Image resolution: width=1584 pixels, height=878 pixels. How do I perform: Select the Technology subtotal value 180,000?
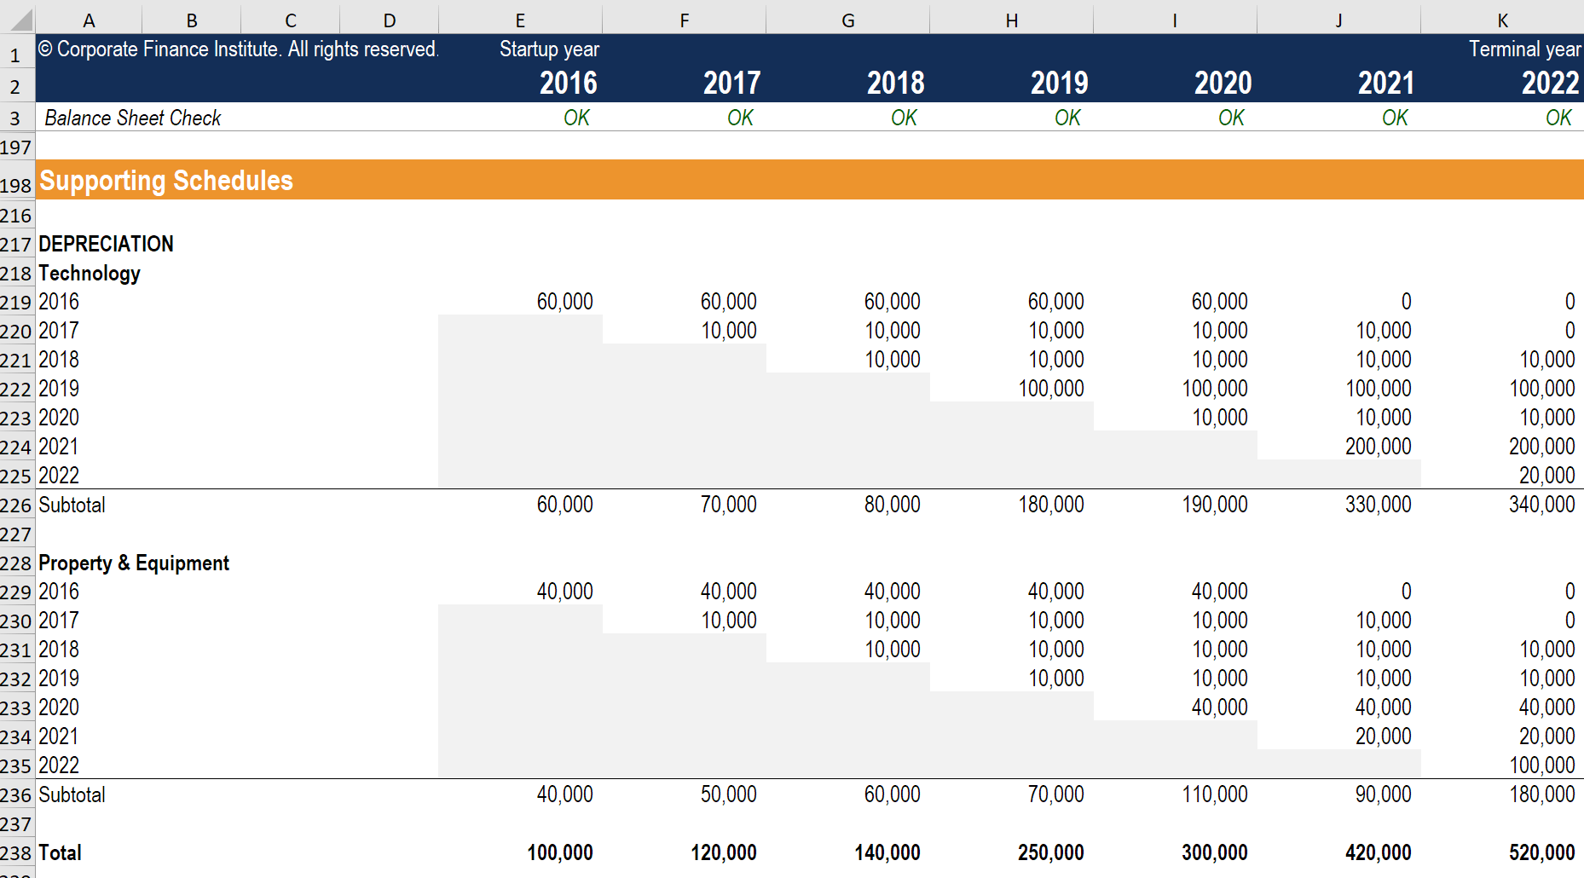pyautogui.click(x=1050, y=505)
